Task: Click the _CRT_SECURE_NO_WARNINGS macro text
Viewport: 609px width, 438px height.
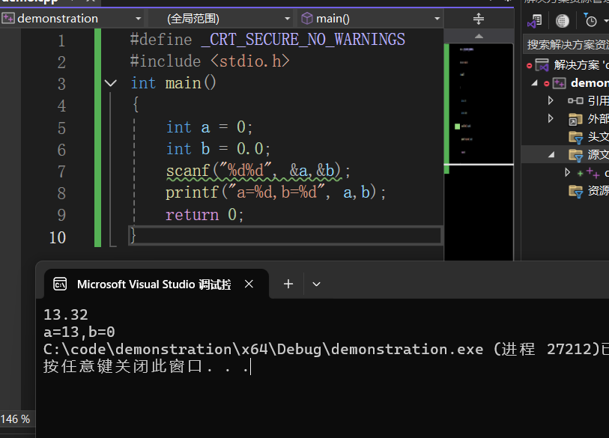Action: click(303, 40)
